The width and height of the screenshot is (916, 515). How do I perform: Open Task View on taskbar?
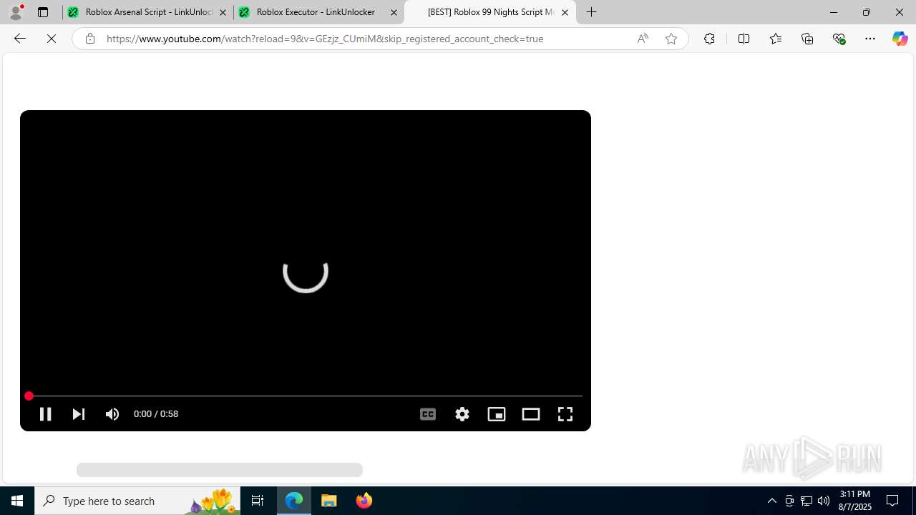[x=258, y=501]
